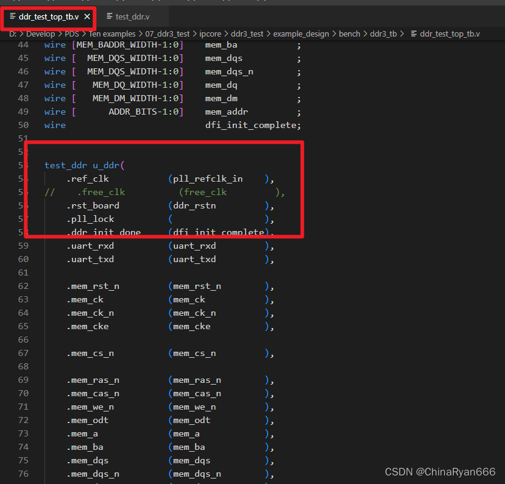Screen dimensions: 505x484
Task: Click pll_refclk_in signal name
Action: pyautogui.click(x=208, y=179)
